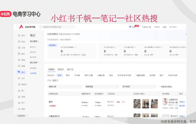Screen dimensions: 196x124
Task: Click the 14.47w+ search heat value
Action: 85,102
